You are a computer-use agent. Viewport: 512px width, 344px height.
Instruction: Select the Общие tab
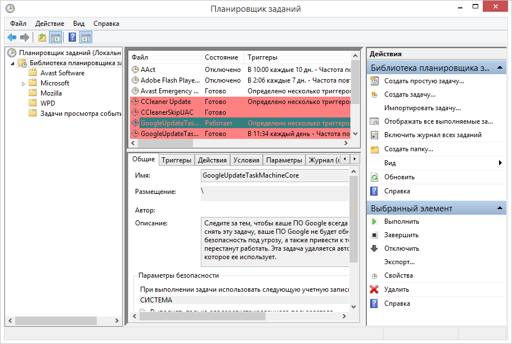143,159
